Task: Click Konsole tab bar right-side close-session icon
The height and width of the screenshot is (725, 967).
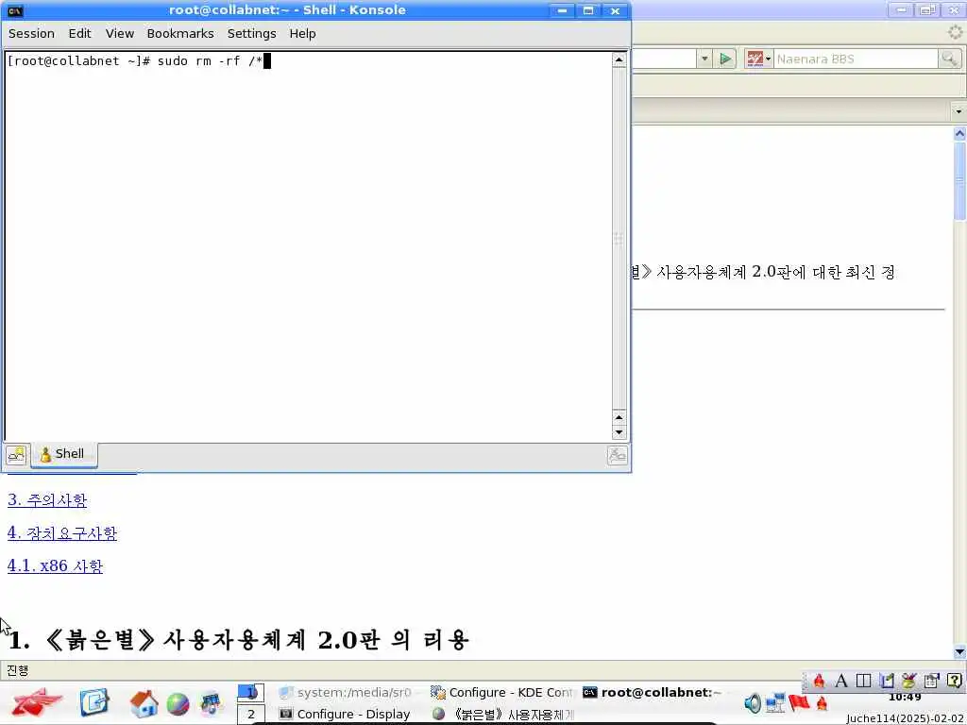Action: pos(617,456)
